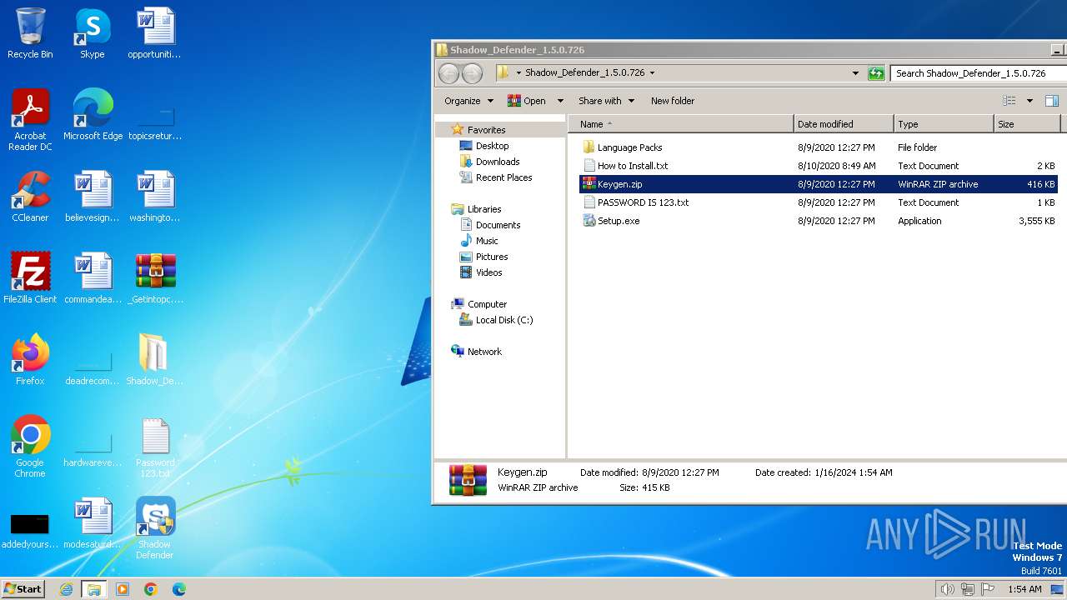Image resolution: width=1067 pixels, height=600 pixels.
Task: Click the Action Center flag tray icon
Action: point(988,589)
